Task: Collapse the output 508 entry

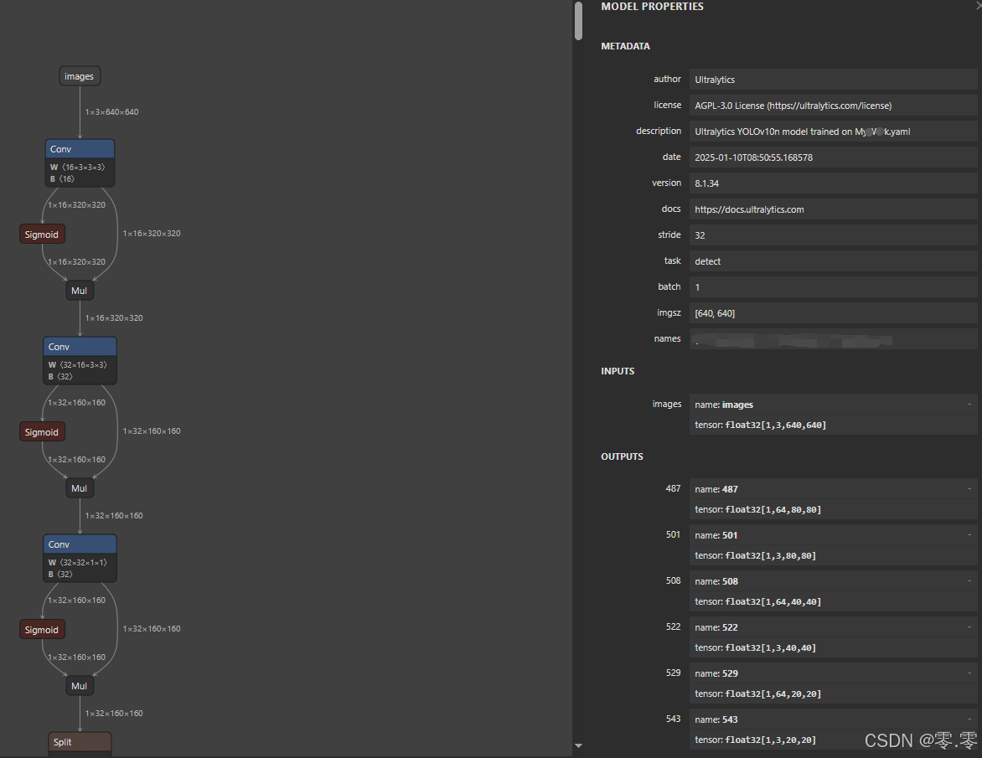Action: point(969,581)
